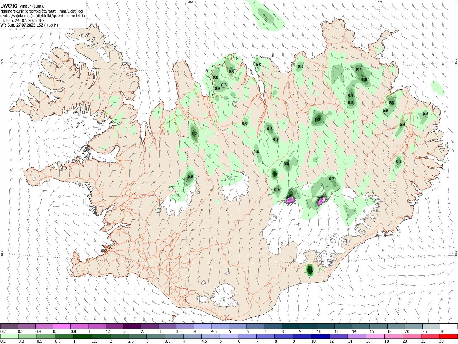This screenshot has height=344, width=458.
Task: Click the '4.5' label in the snow legend row
Action: [214, 331]
